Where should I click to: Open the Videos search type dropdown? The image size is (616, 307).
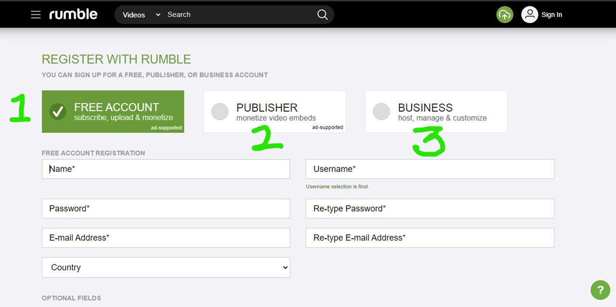tap(141, 14)
